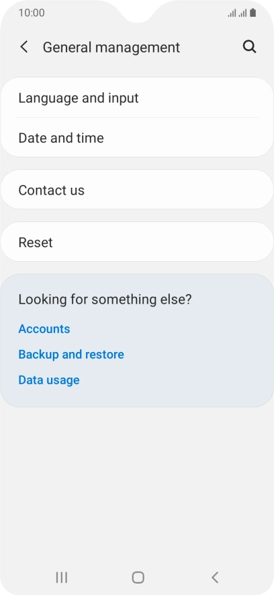The image size is (274, 595).
Task: Tap the back arrow beside General management
Action: [x=24, y=47]
